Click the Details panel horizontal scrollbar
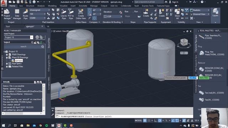Viewport: 228px width, 128px height. [x=22, y=113]
